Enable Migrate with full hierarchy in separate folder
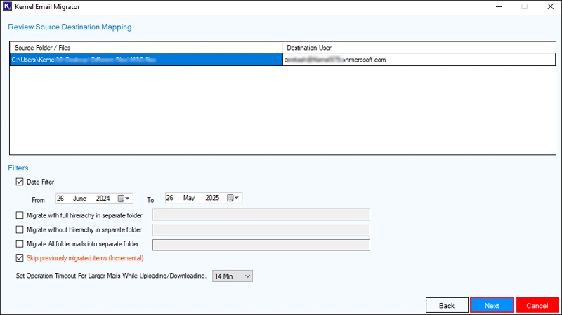Viewport: 562px width, 315px height. (20, 215)
